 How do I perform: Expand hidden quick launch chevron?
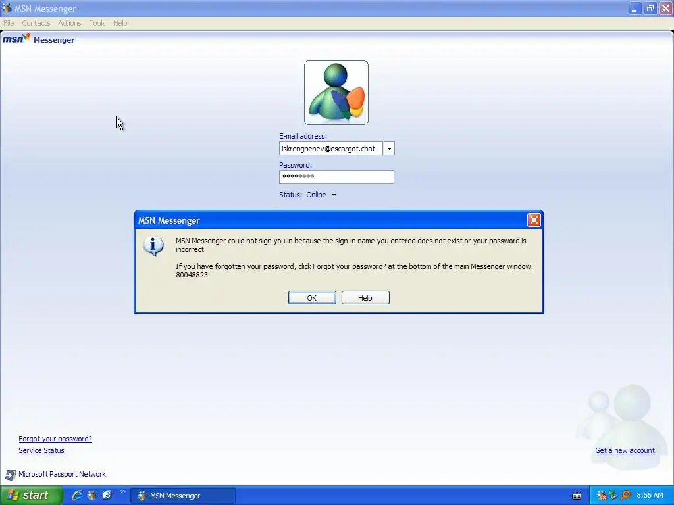tap(123, 492)
